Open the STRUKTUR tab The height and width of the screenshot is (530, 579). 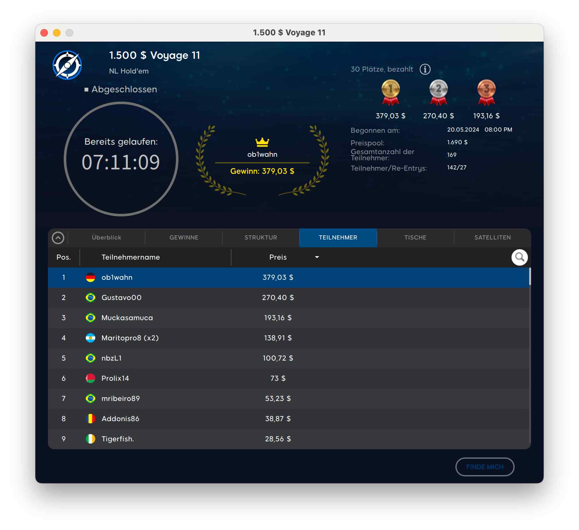click(261, 238)
